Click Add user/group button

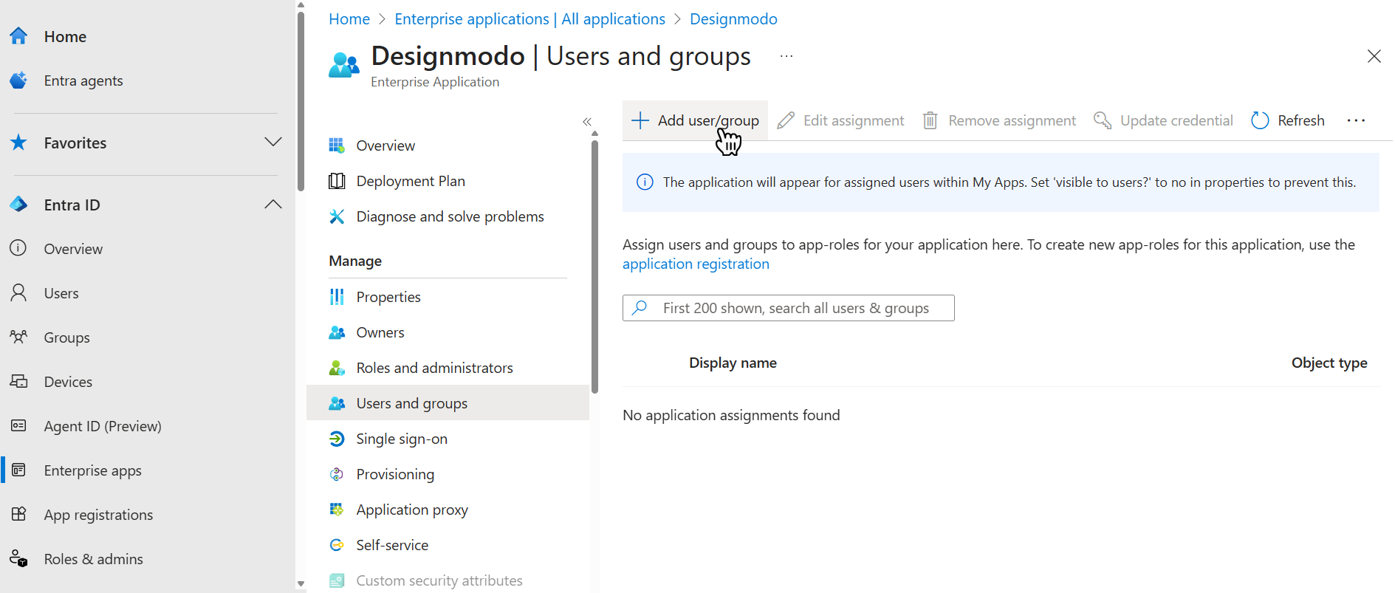(x=695, y=120)
